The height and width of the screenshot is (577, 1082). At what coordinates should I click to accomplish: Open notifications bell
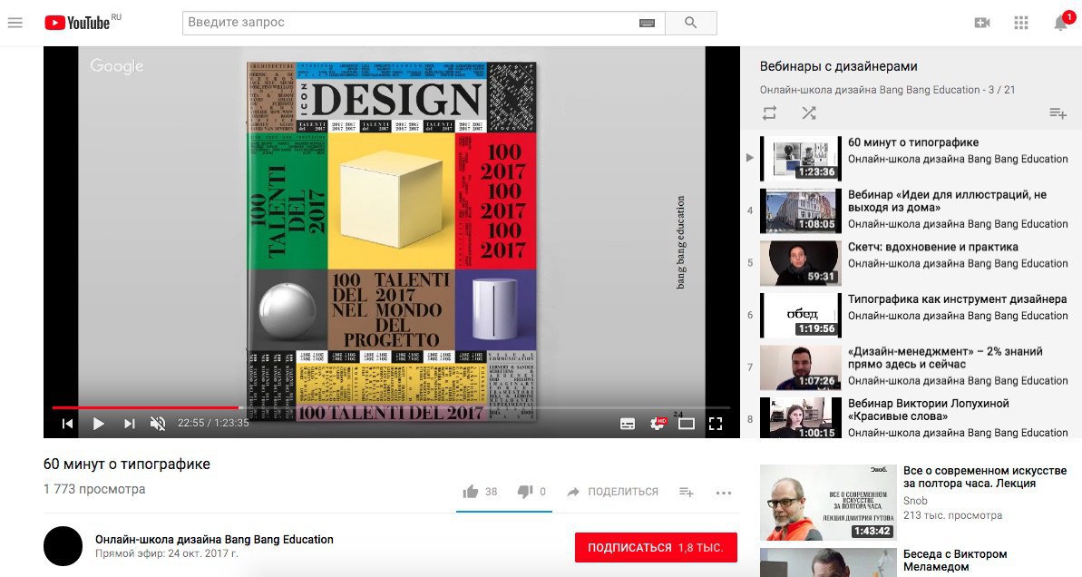[x=1061, y=23]
